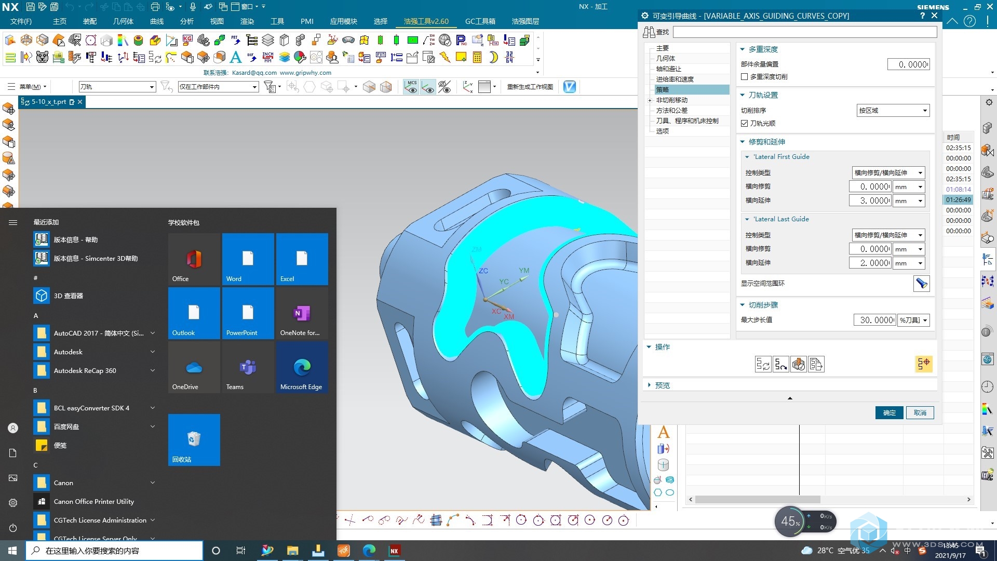Open the 最大步长值 %刀具 unit dropdown

tap(913, 320)
